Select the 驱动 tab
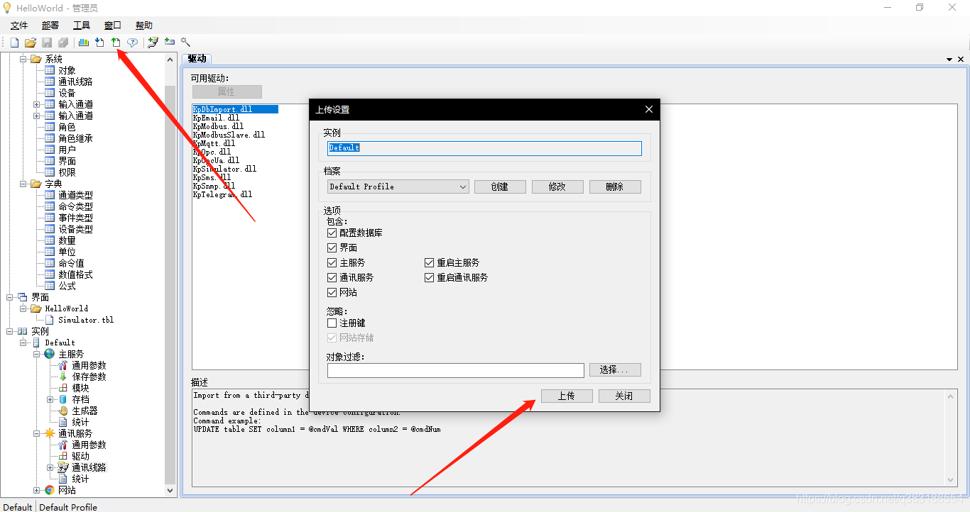The image size is (970, 512). [x=197, y=59]
